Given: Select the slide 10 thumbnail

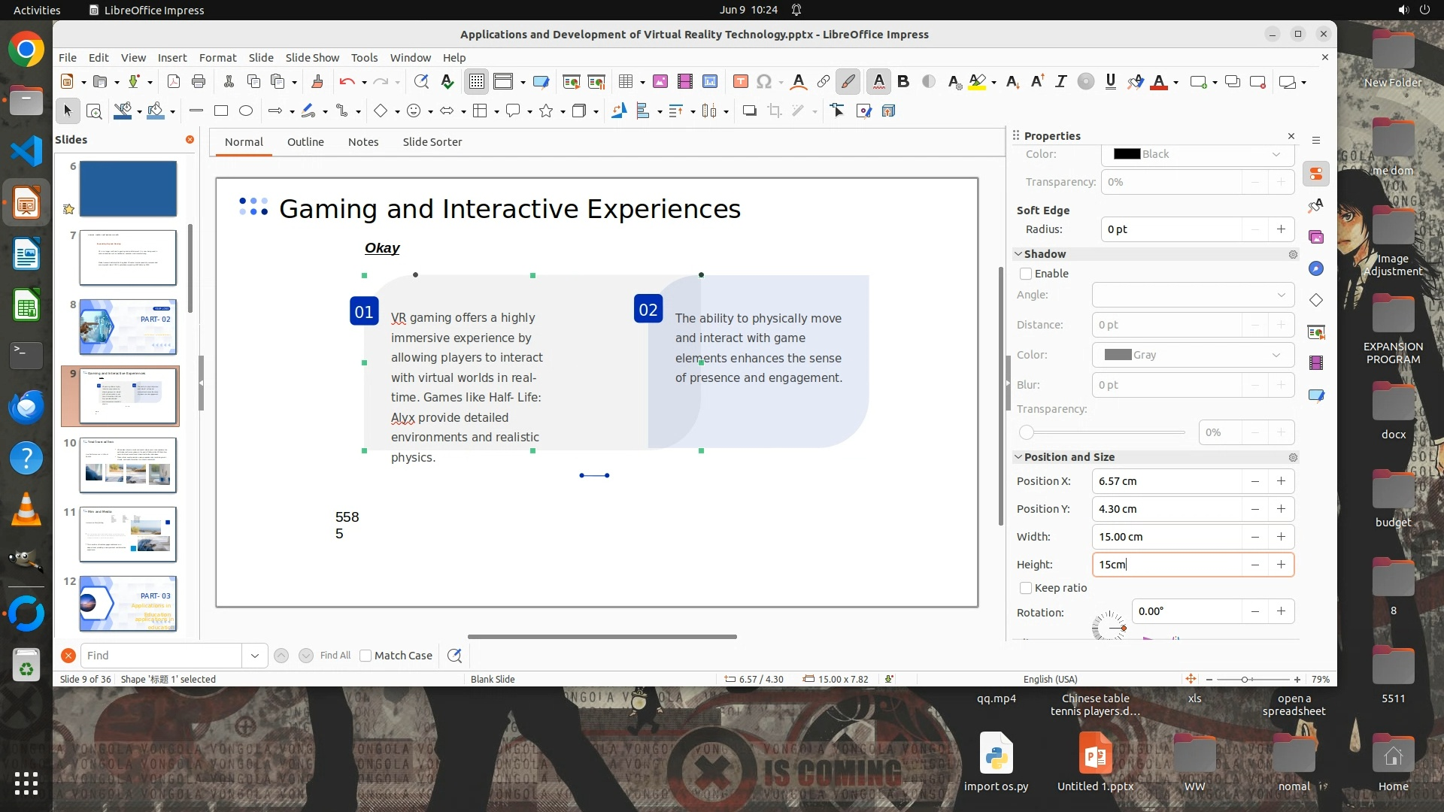Looking at the screenshot, I should click(x=128, y=465).
